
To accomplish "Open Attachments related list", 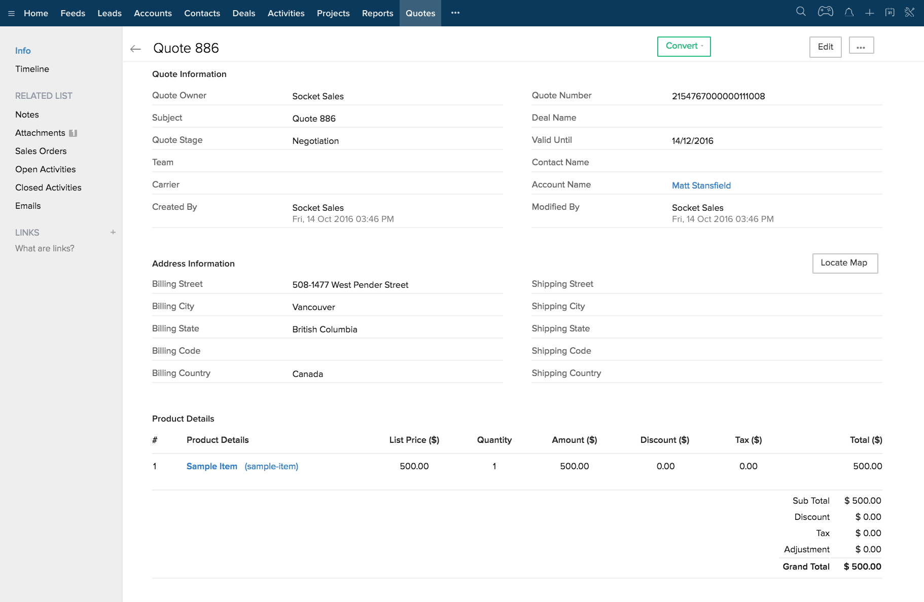I will [40, 133].
